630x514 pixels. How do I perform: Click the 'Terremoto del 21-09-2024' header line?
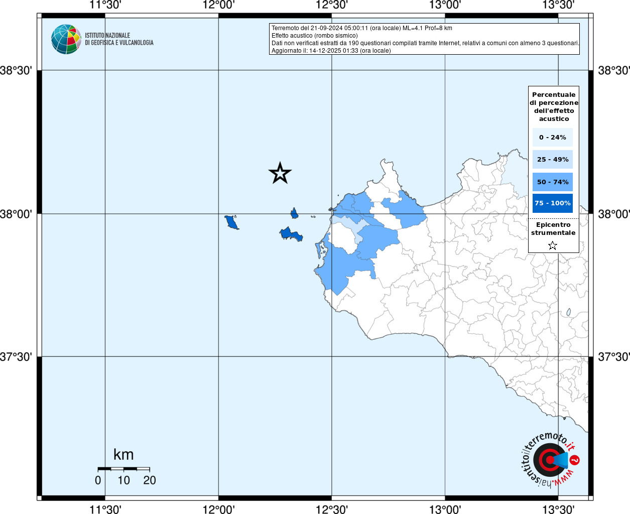point(362,28)
